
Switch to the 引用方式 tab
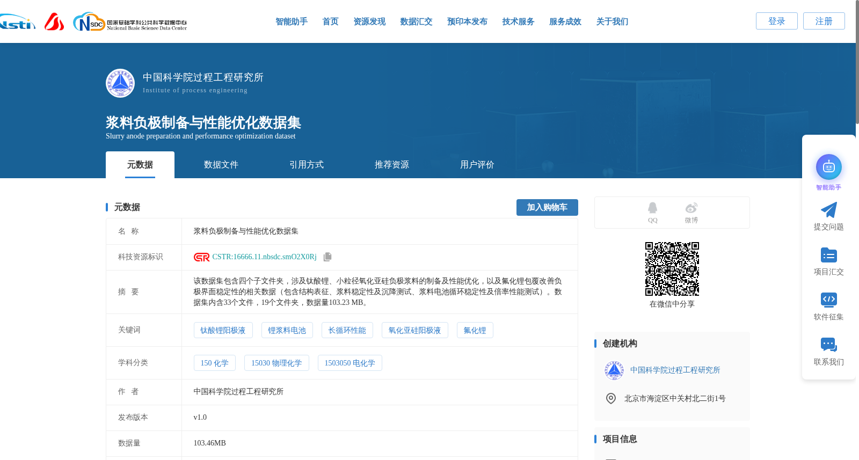[307, 165]
